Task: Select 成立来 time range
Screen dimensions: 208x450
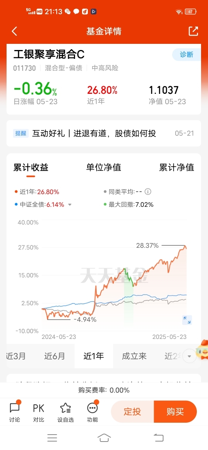Action: point(134,356)
